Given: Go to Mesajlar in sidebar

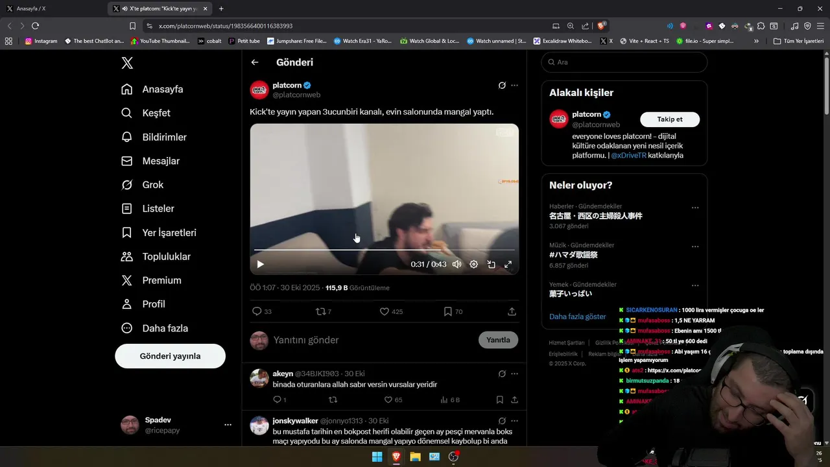Looking at the screenshot, I should pyautogui.click(x=150, y=161).
